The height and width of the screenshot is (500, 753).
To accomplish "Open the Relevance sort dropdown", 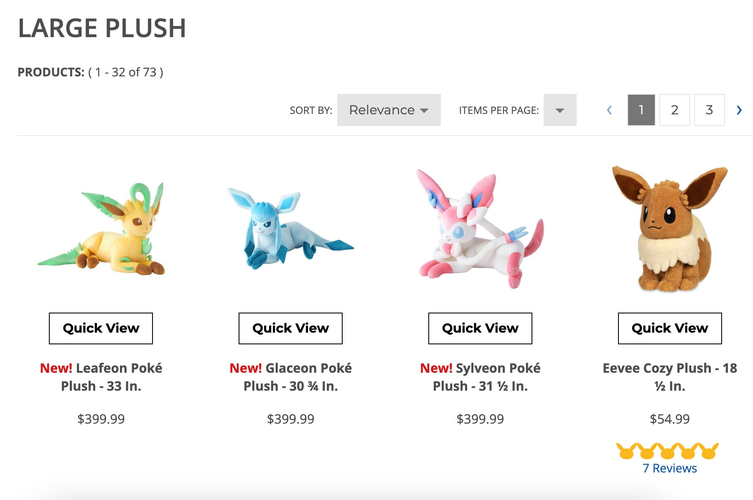I will pos(388,110).
